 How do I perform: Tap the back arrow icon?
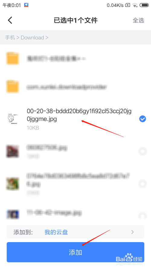(x=10, y=20)
